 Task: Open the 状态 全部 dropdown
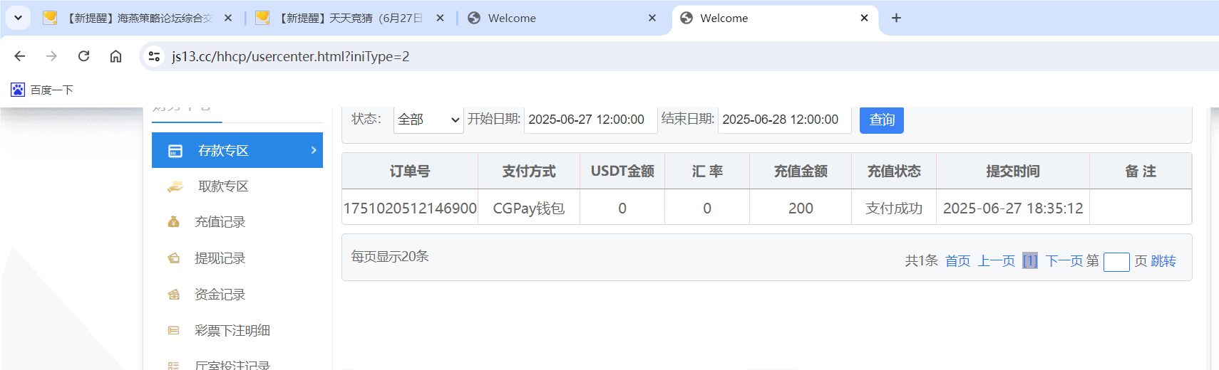pyautogui.click(x=428, y=120)
